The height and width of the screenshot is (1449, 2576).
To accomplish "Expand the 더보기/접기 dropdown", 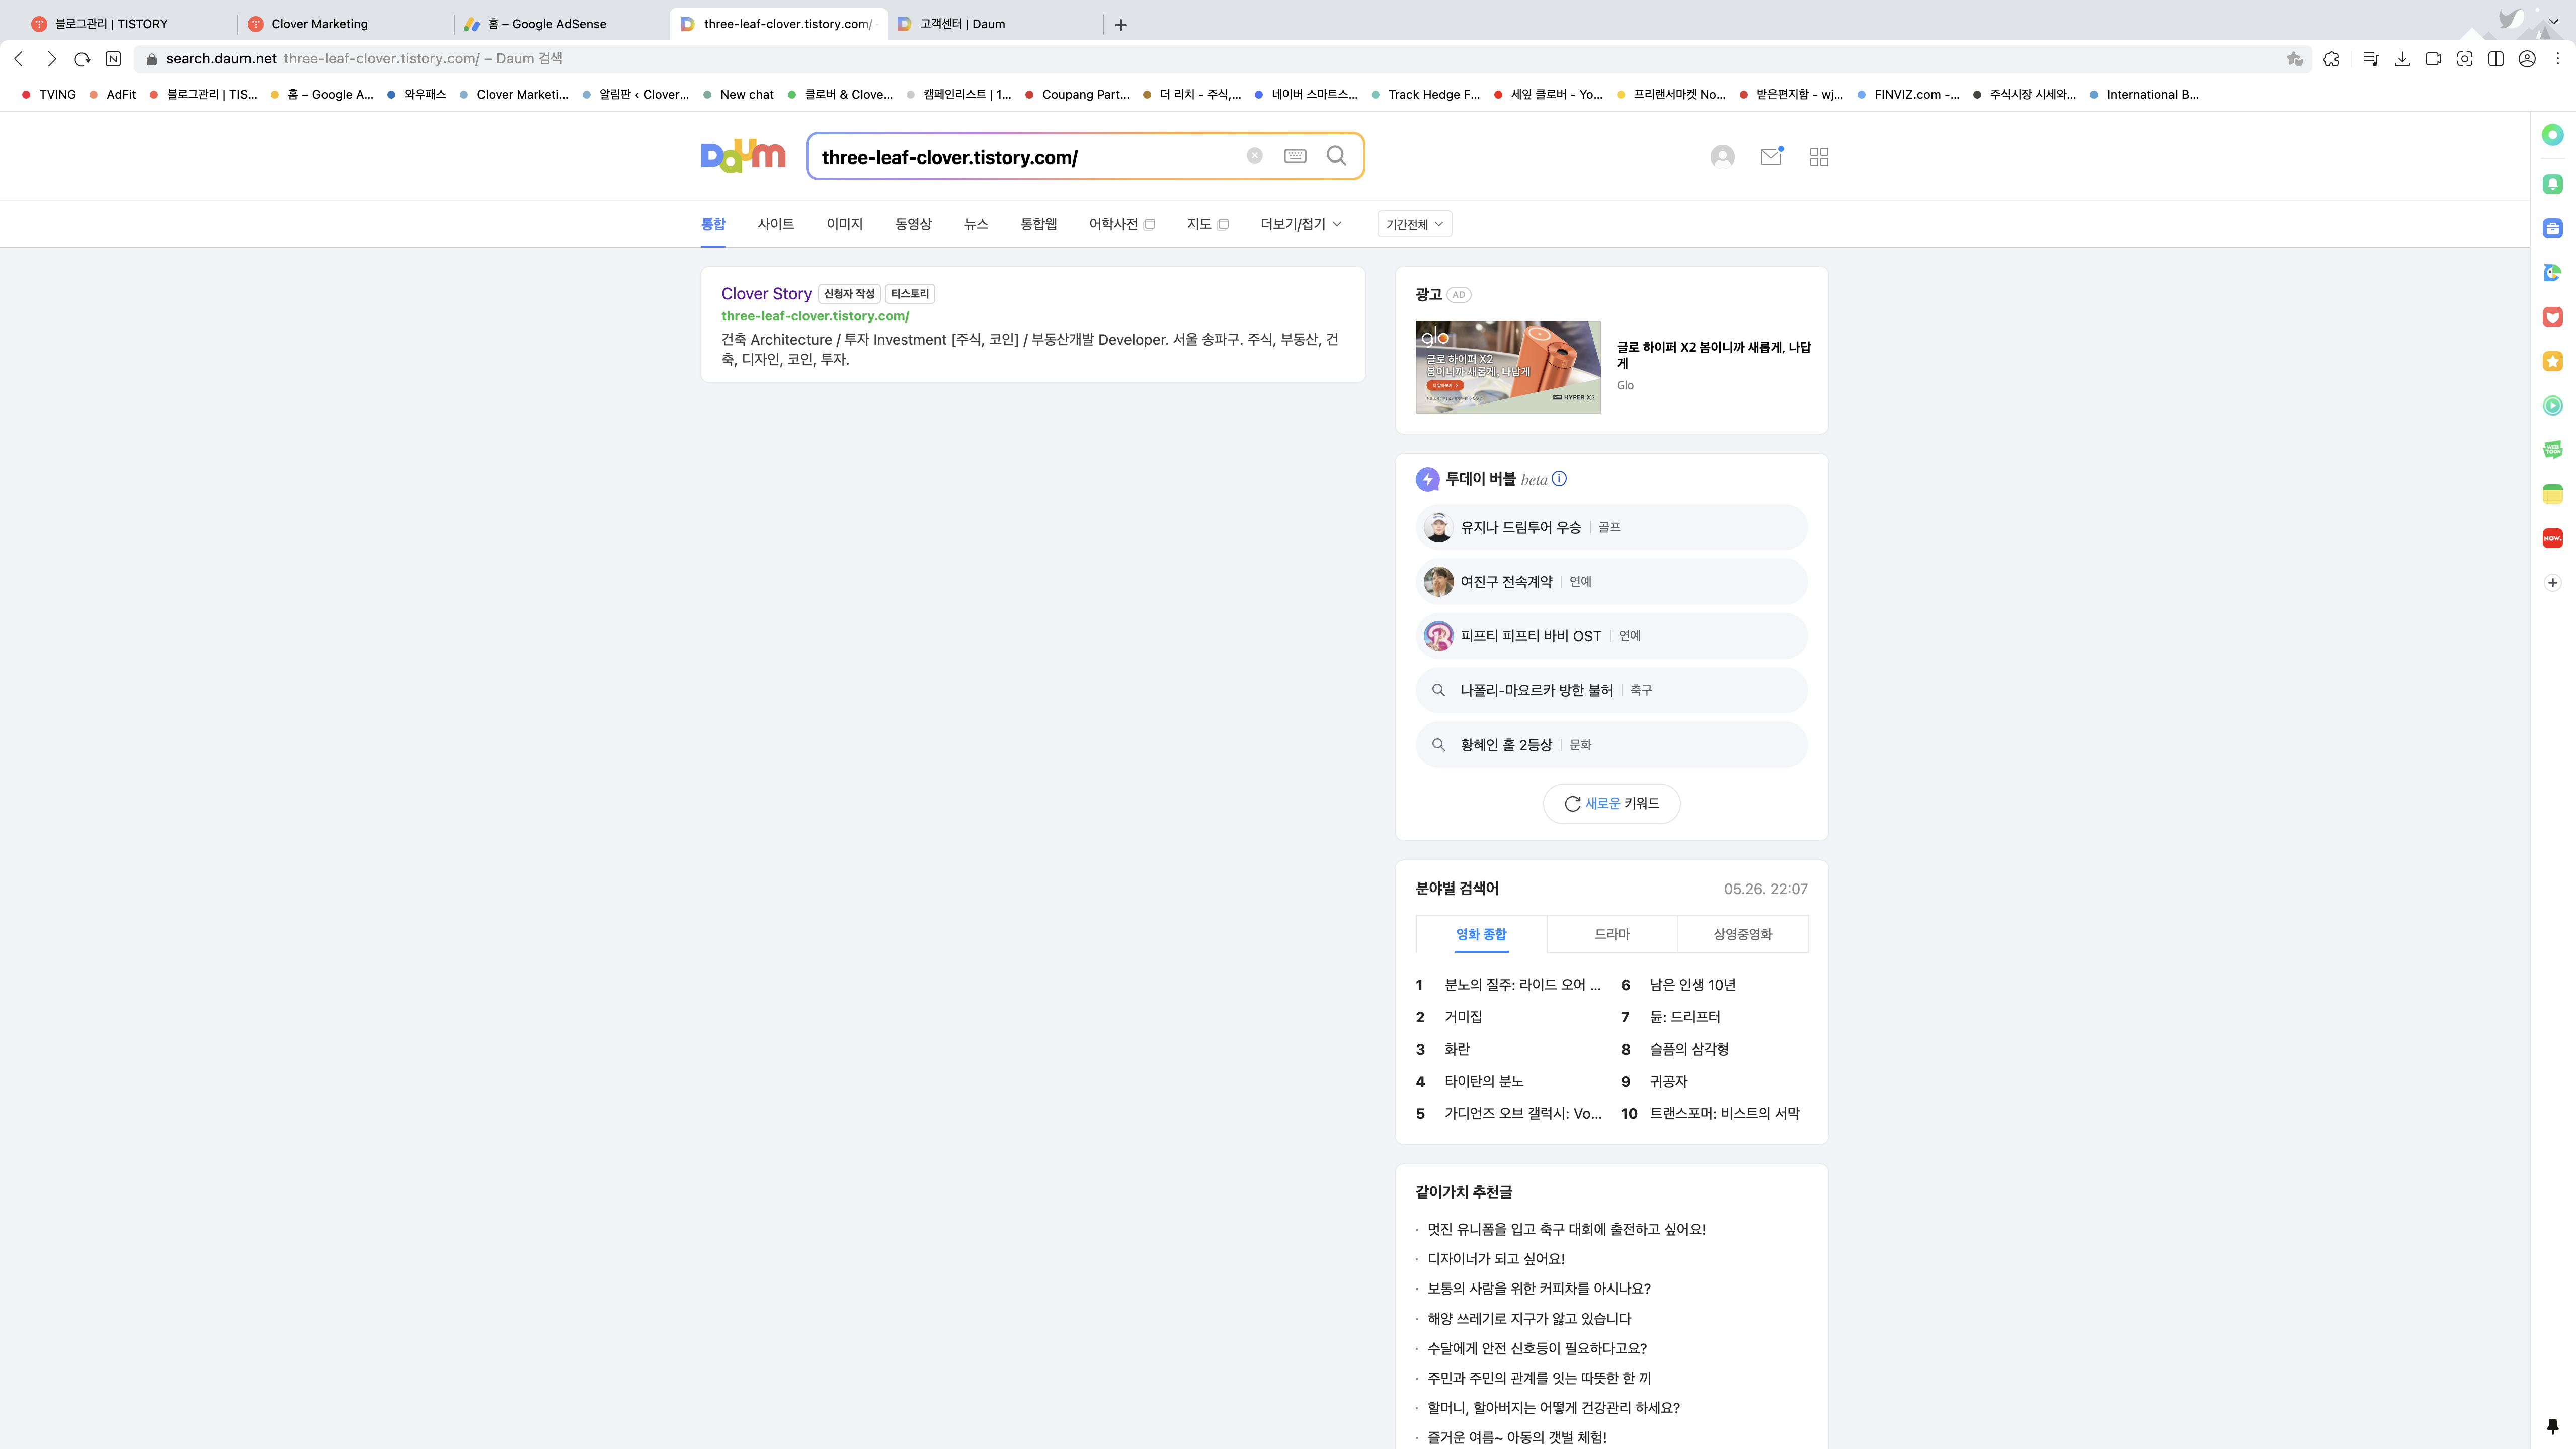I will click(1300, 224).
